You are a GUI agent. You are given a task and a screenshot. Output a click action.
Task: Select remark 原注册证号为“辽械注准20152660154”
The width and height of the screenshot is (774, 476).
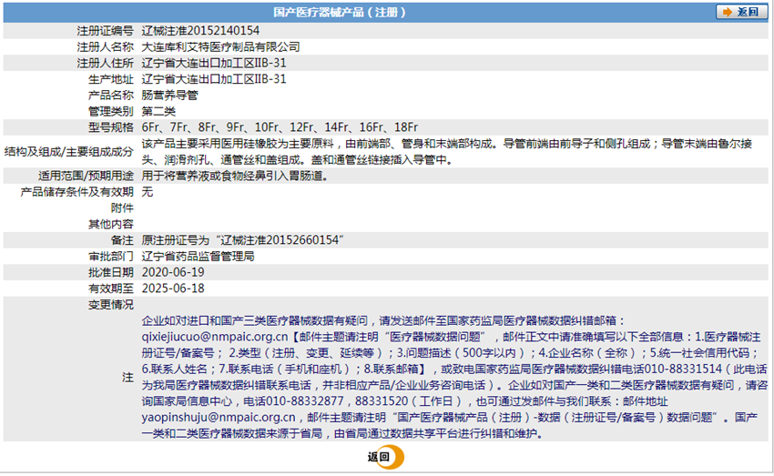click(243, 240)
